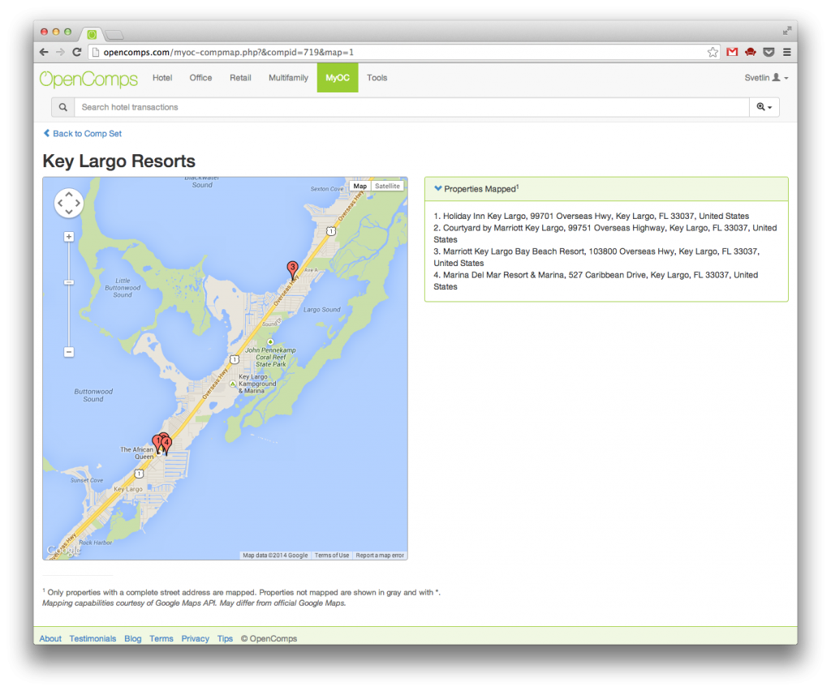831x691 pixels.
Task: Click the Pocket extension icon
Action: pos(769,52)
